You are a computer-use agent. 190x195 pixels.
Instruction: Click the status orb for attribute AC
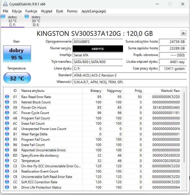[x=7, y=123]
